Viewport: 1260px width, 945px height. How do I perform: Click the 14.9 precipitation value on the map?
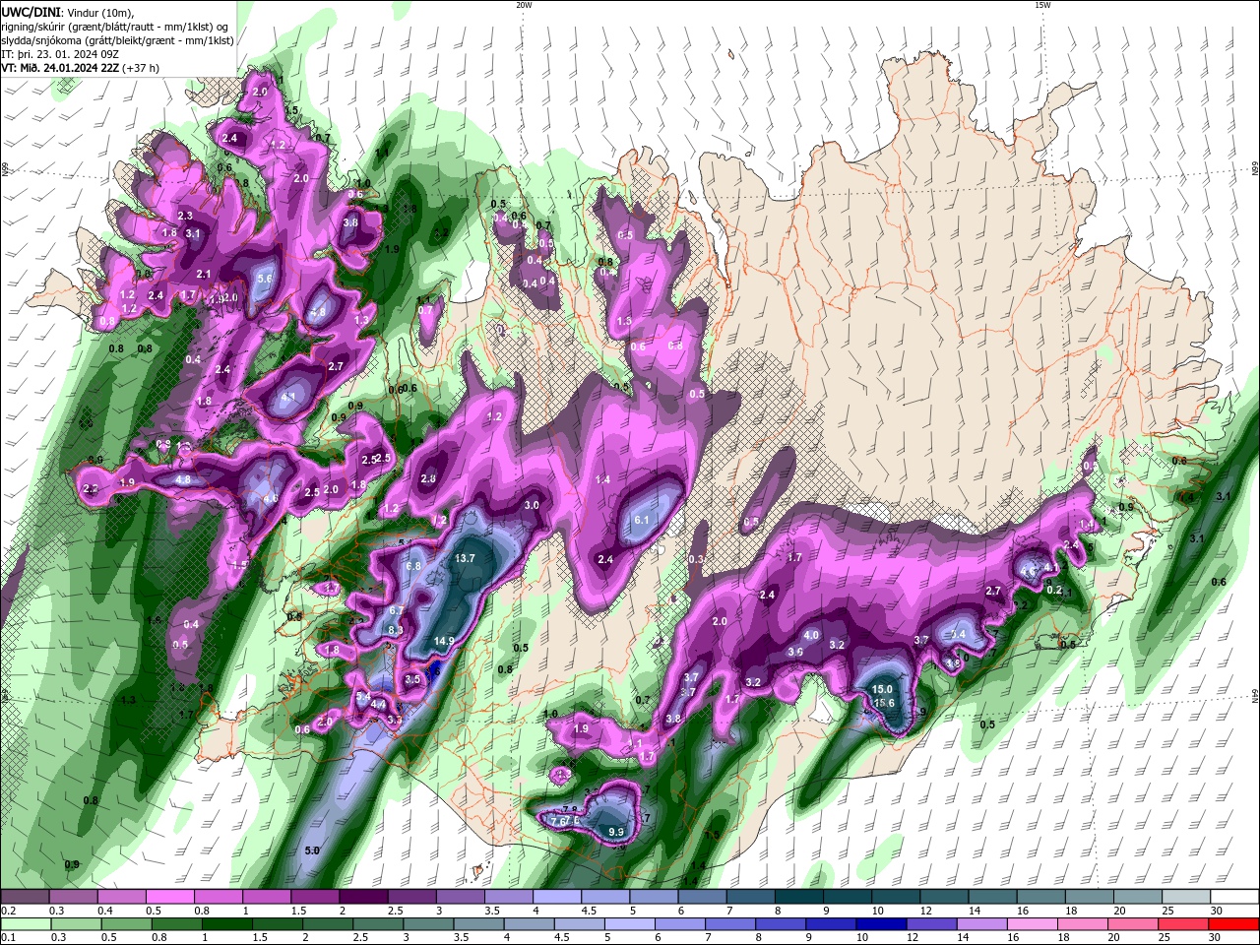444,641
